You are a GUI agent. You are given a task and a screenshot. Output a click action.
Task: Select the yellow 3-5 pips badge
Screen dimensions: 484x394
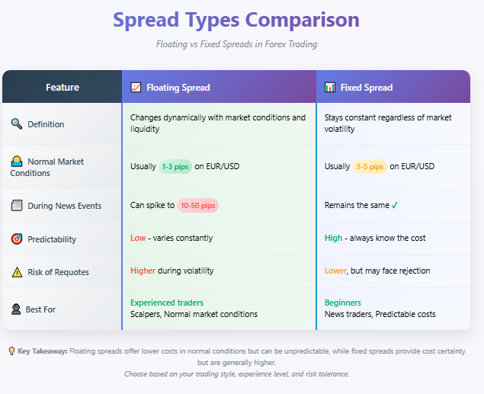point(370,167)
